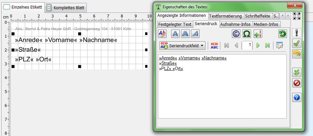Image resolution: width=313 pixels, height=136 pixels.
Task: Expand dialog with the four-arrows icon
Action: [297, 16]
